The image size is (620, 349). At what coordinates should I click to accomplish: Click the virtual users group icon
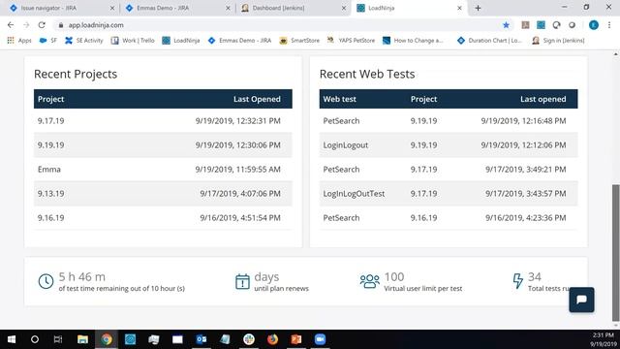pyautogui.click(x=370, y=281)
